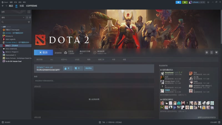Open the DLC link

tap(52, 59)
